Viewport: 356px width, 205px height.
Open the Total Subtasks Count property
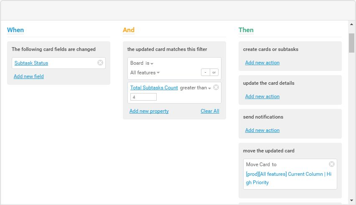point(154,88)
